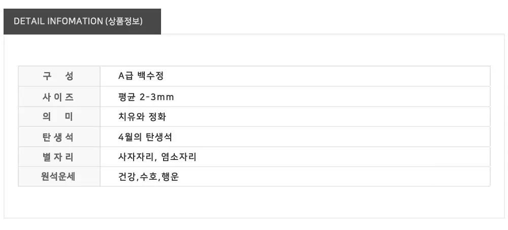This screenshot has width=508, height=230.
Task: Click the 구성 row header cell
Action: tap(58, 76)
